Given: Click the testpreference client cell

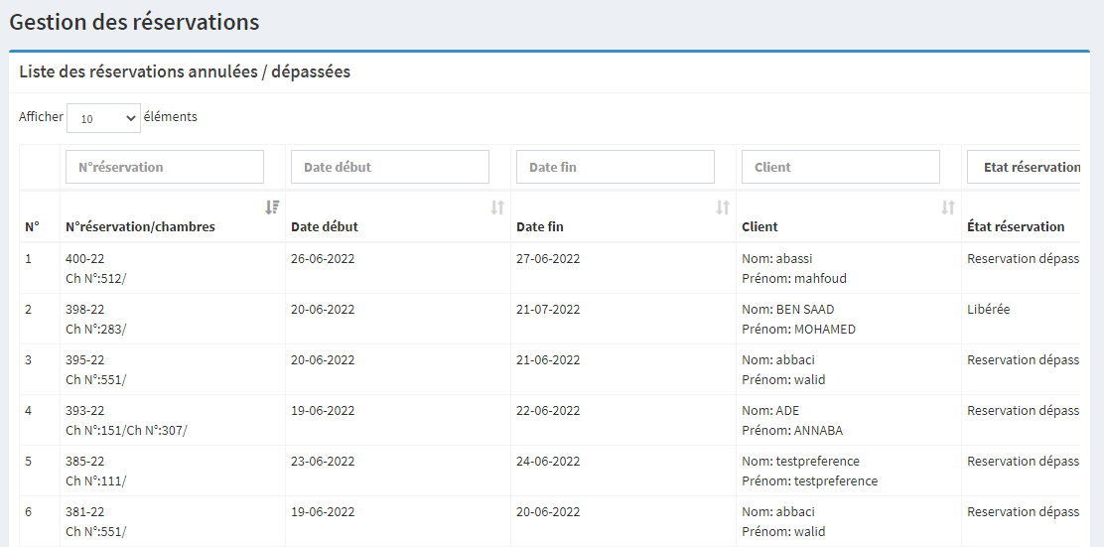Looking at the screenshot, I should click(x=809, y=471).
